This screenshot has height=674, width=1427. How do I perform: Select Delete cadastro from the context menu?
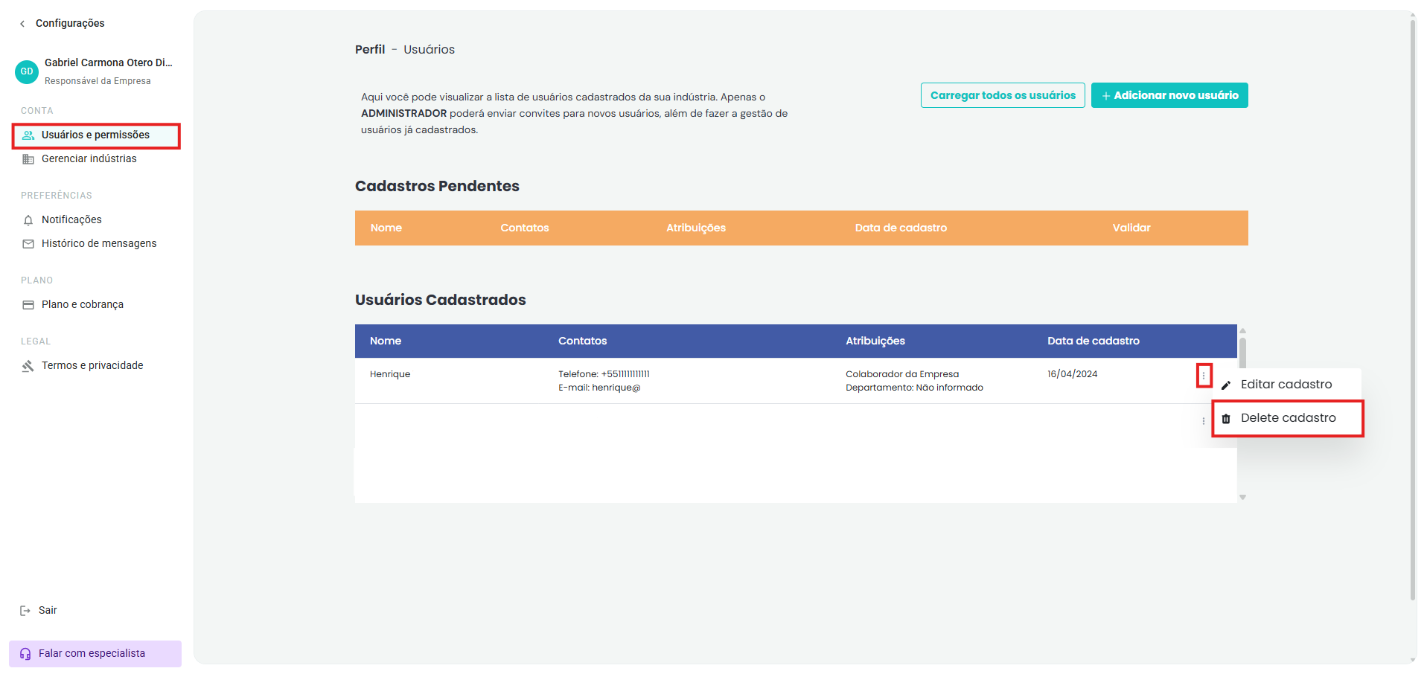pos(1288,418)
